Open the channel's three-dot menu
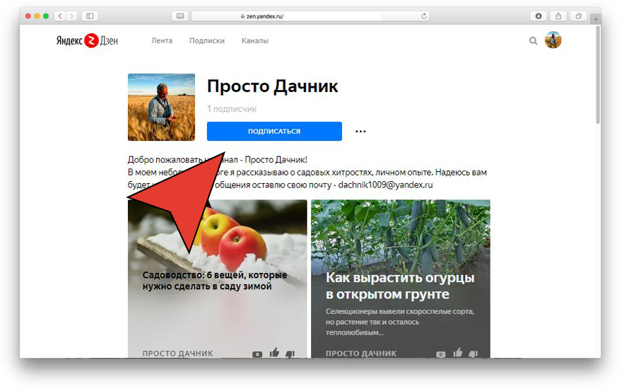The width and height of the screenshot is (624, 389). [360, 131]
